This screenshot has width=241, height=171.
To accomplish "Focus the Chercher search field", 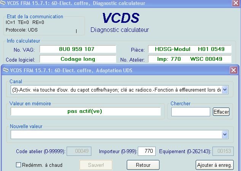I will [191, 112].
